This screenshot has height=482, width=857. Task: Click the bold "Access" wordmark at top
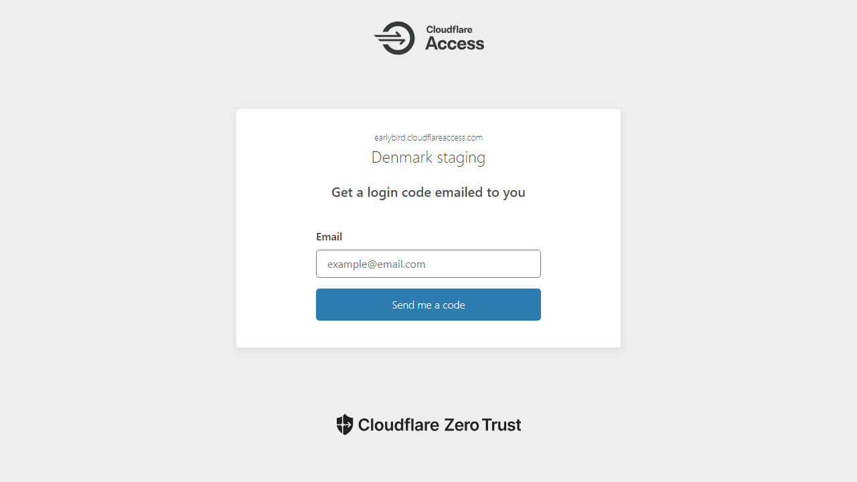pos(455,44)
